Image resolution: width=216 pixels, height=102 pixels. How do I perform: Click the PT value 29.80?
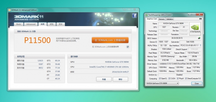click(58, 75)
